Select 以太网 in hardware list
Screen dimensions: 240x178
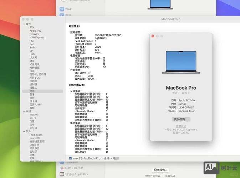point(33,58)
